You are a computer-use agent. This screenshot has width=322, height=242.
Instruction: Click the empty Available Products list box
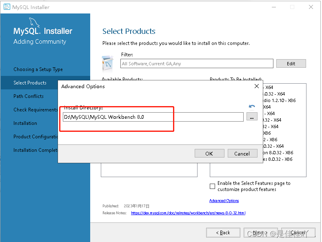(149, 170)
